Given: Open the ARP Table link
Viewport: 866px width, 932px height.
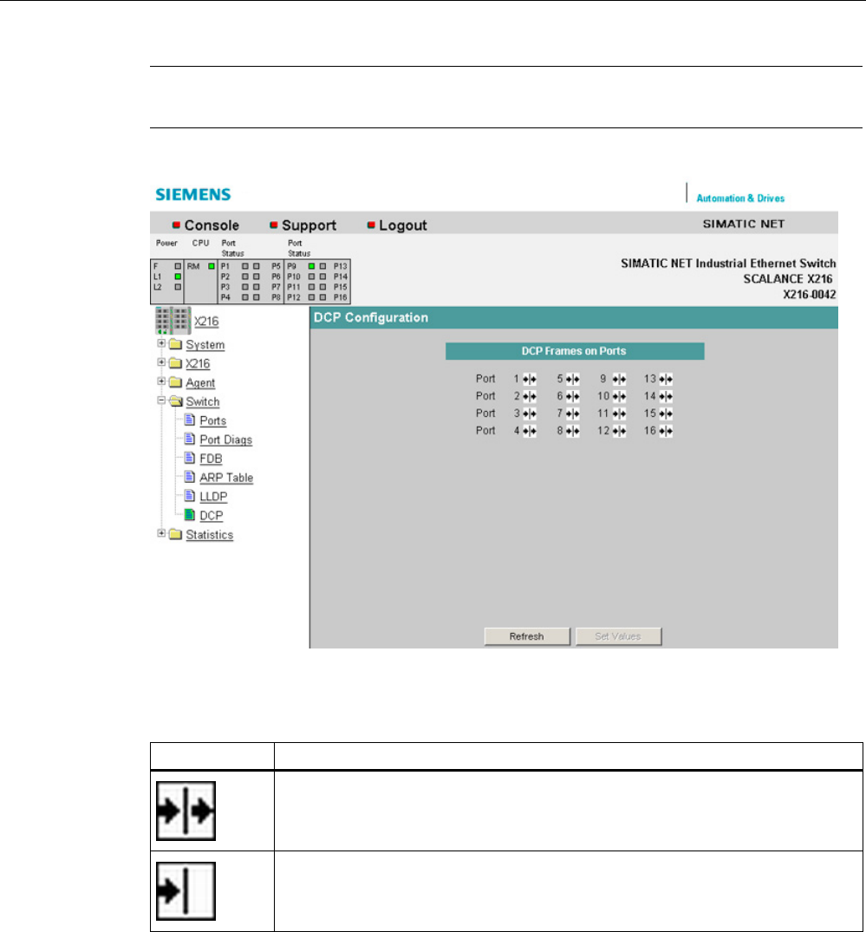Looking at the screenshot, I should point(226,478).
